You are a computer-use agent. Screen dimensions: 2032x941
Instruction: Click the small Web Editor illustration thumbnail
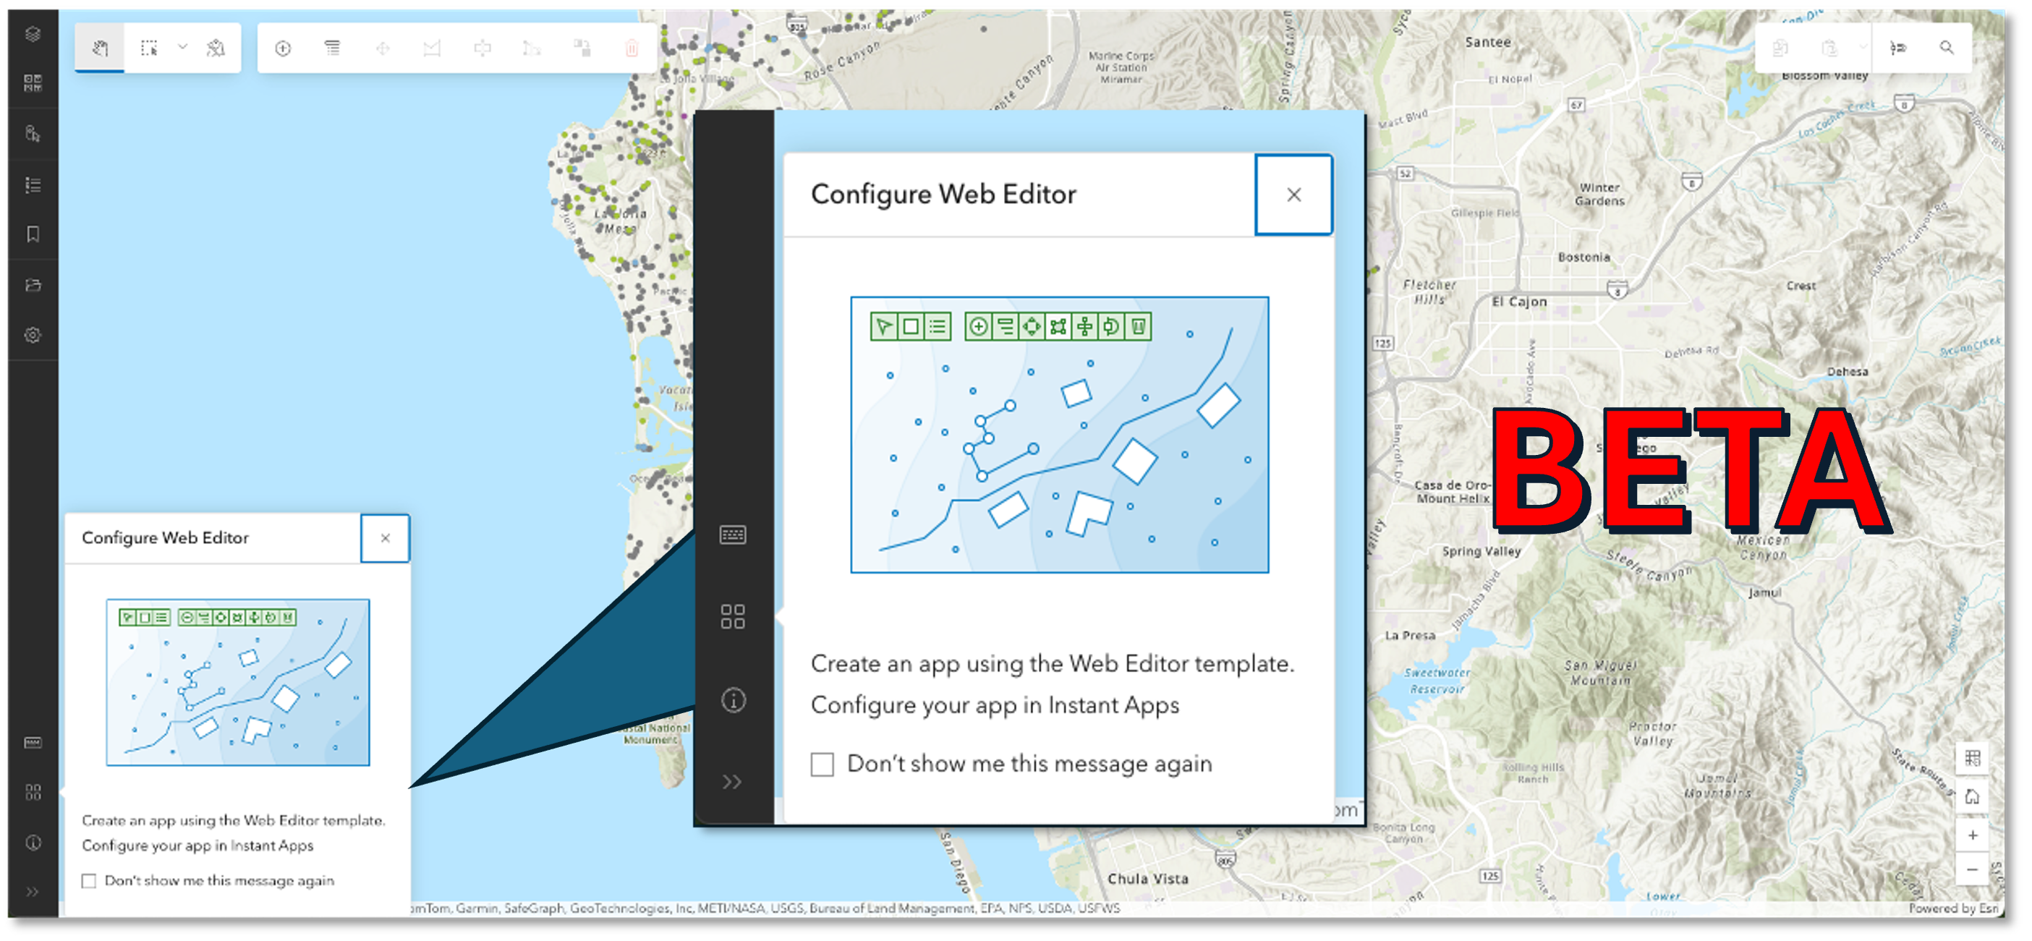(237, 681)
